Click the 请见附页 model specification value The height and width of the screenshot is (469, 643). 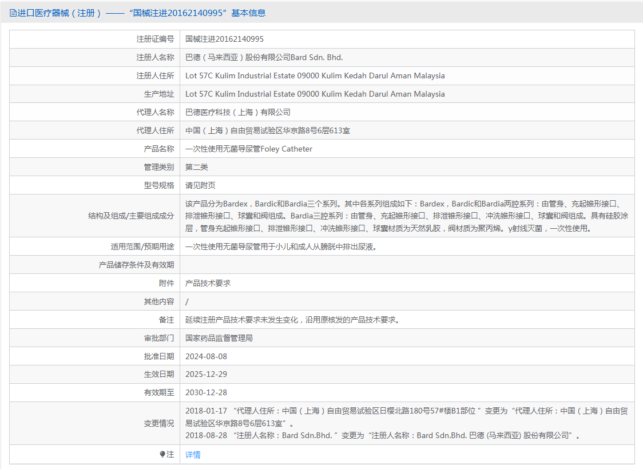coord(200,185)
